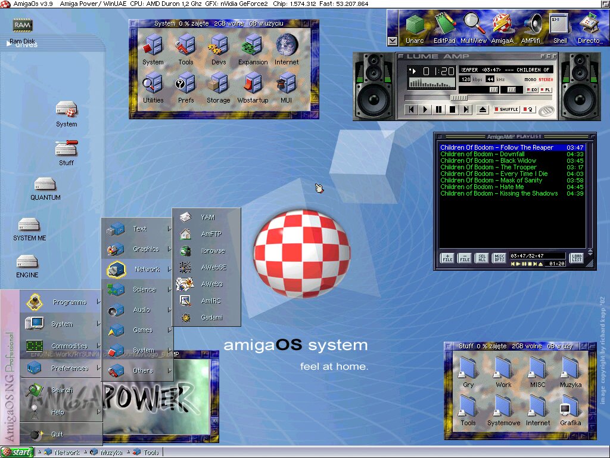This screenshot has width=610, height=458.
Task: Select the SYSTEM ME drive icon
Action: [x=29, y=229]
